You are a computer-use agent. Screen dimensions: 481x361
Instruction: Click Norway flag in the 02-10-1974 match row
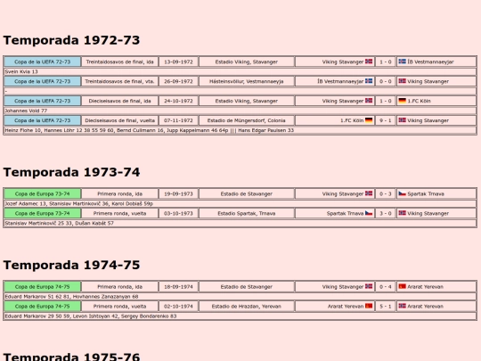pos(402,306)
